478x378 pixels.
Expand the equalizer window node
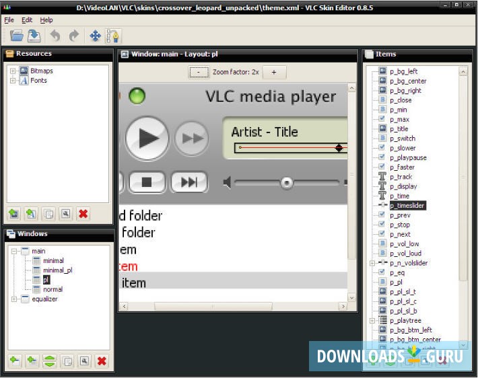click(14, 299)
